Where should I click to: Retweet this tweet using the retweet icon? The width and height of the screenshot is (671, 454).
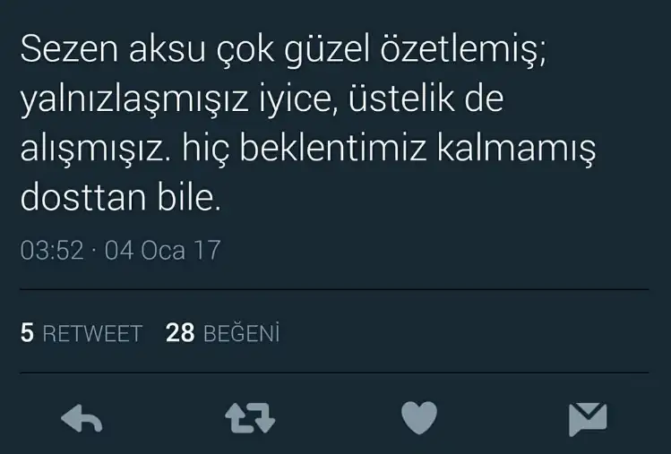pyautogui.click(x=250, y=418)
